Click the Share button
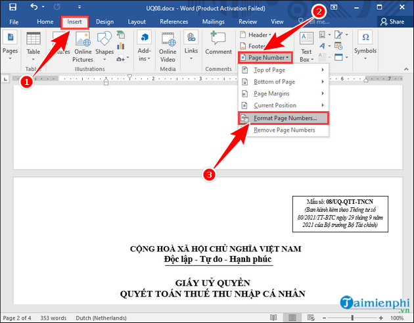The height and width of the screenshot is (323, 414). 392,22
